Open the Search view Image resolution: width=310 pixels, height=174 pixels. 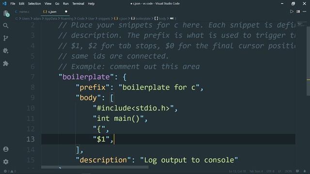(6, 26)
